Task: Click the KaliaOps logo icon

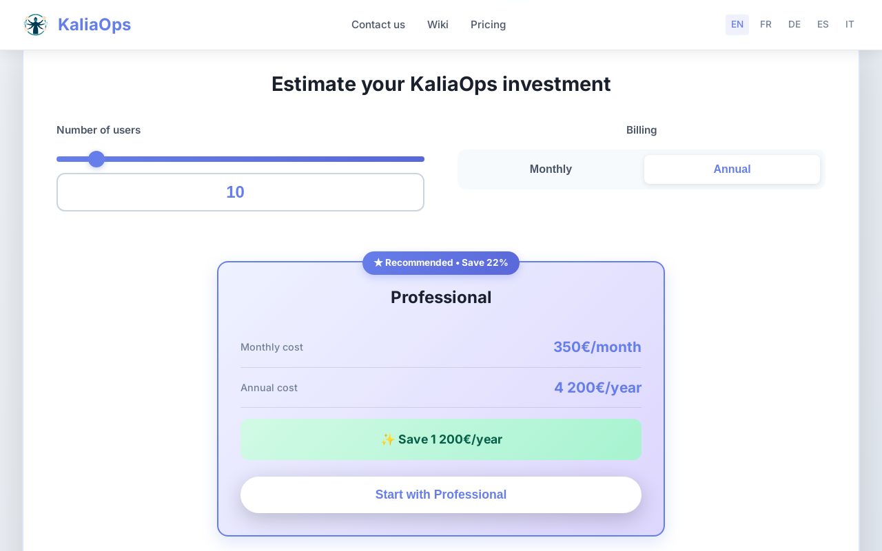Action: pyautogui.click(x=34, y=24)
